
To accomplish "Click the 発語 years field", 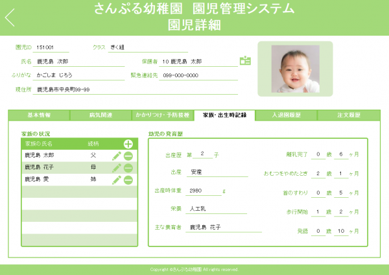I will click(x=318, y=232).
